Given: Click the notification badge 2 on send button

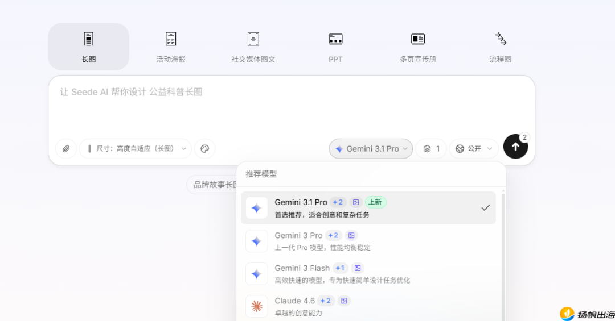Looking at the screenshot, I should point(524,137).
